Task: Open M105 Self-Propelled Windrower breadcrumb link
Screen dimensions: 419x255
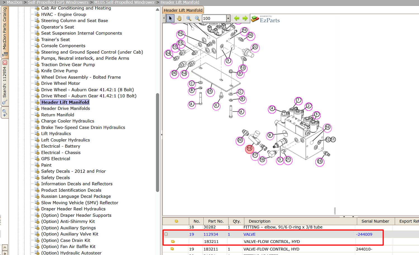Action: [124, 2]
